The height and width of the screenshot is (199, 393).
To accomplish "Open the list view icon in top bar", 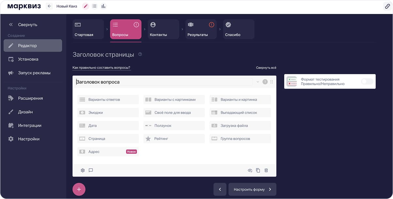I will [x=94, y=6].
